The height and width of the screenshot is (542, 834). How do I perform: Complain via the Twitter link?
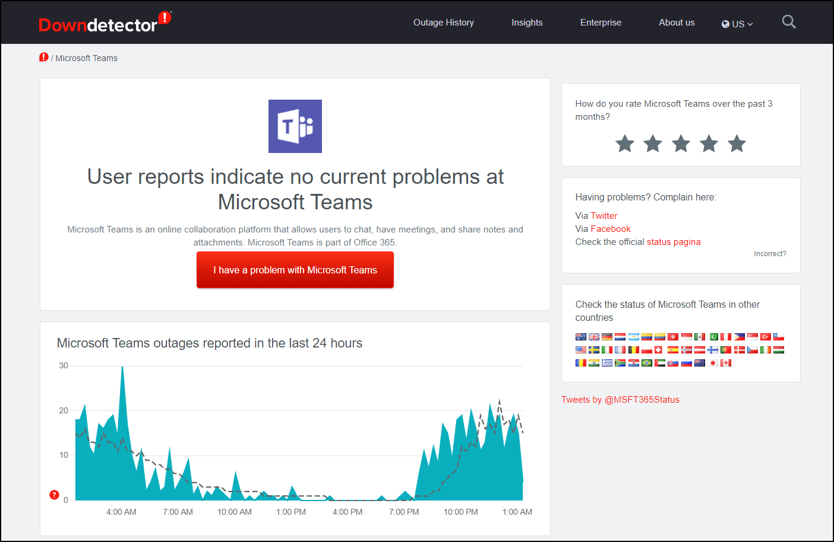[x=604, y=216]
